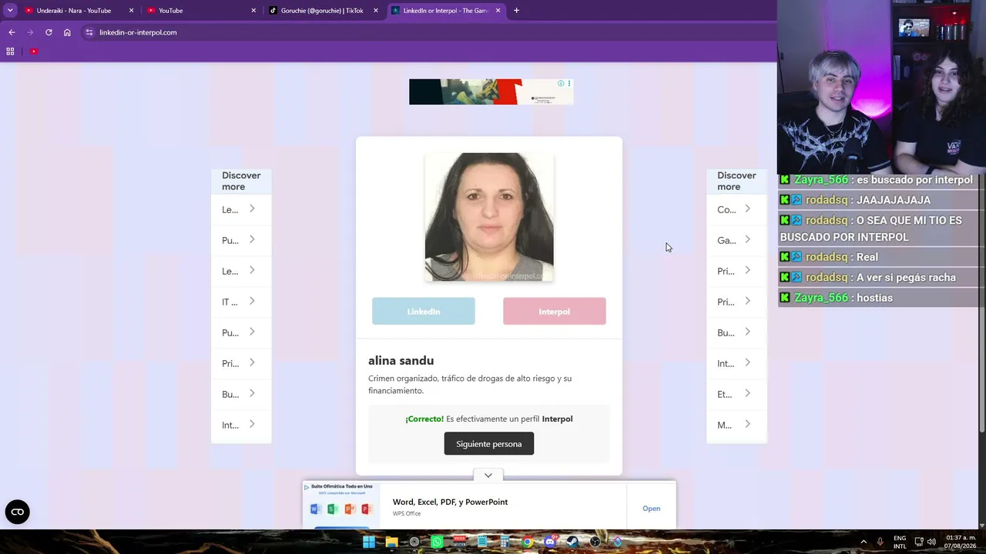This screenshot has height=554, width=986.
Task: Expand the "Co..." Discover more item
Action: click(736, 209)
